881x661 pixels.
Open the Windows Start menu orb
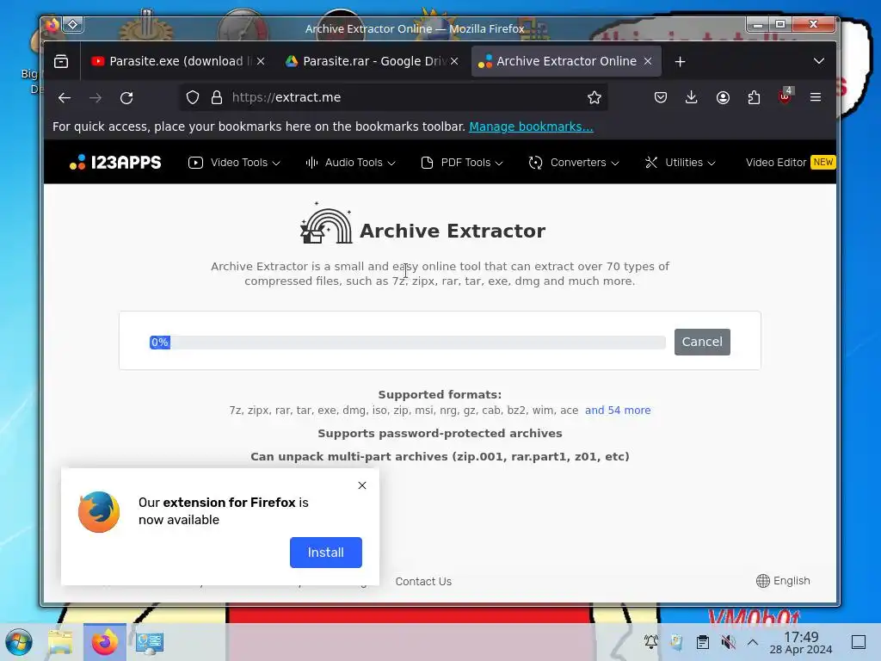tap(19, 642)
